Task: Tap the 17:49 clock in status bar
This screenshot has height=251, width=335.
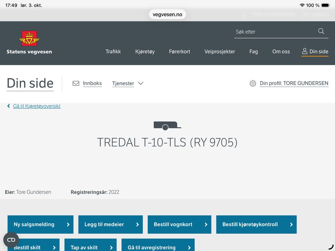Action: (11, 5)
